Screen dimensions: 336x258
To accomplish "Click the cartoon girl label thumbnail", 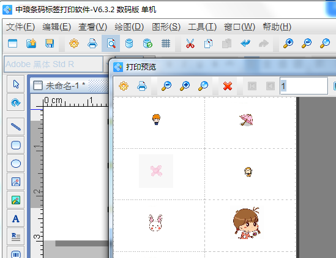I will tap(247, 223).
